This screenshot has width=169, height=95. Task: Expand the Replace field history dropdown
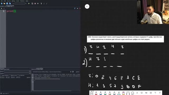[30, 73]
